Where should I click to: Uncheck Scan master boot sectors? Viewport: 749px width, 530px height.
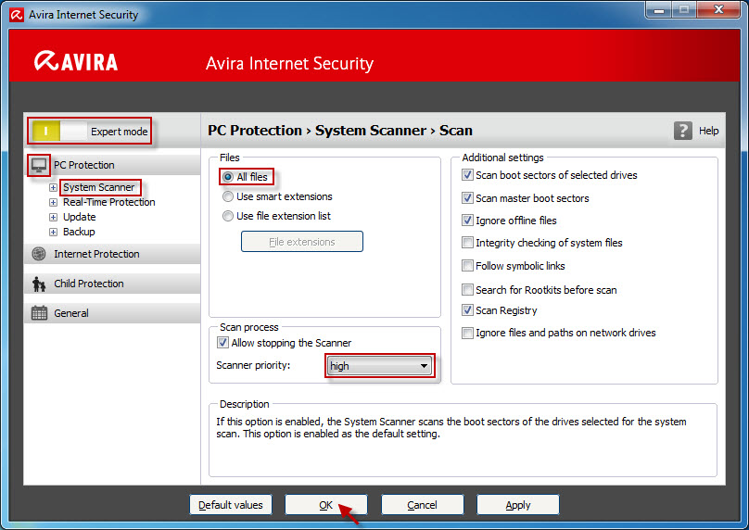click(x=467, y=198)
